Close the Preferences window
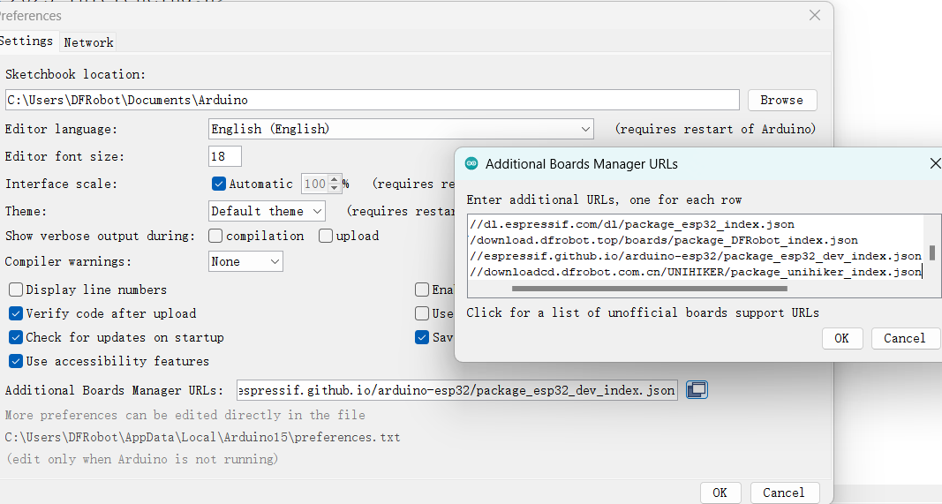The height and width of the screenshot is (504, 942). tap(815, 15)
